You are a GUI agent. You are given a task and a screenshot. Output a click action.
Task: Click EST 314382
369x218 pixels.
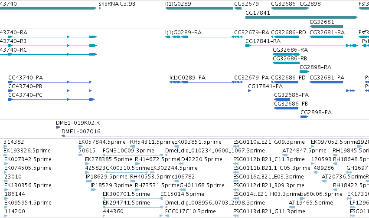[x=5, y=146]
